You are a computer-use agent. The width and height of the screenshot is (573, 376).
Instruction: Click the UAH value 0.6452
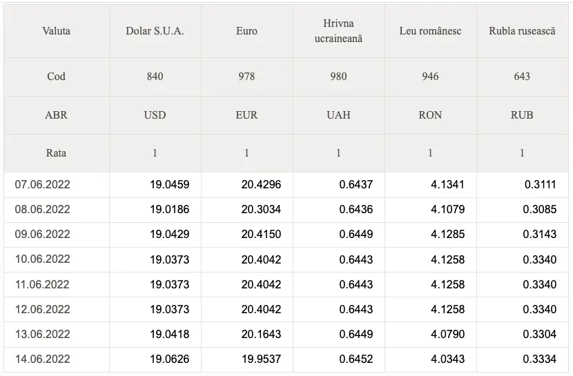(x=356, y=359)
